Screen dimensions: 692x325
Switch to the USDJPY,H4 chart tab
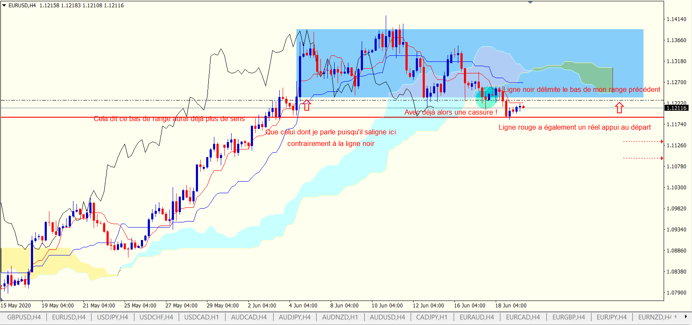click(x=113, y=317)
